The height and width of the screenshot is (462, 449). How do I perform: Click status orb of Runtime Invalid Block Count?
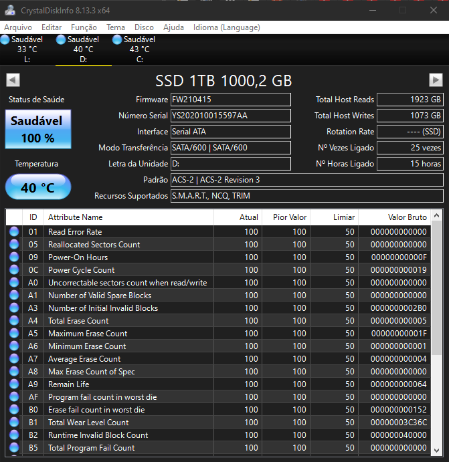point(14,435)
